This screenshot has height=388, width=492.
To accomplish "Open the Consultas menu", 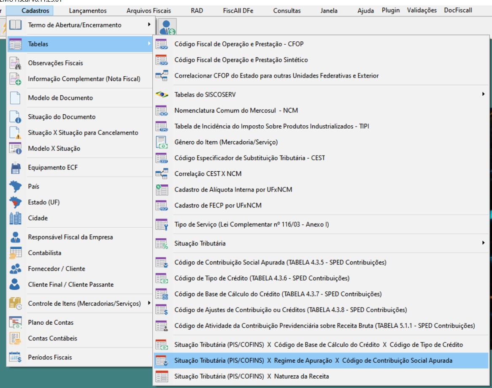I will point(287,11).
